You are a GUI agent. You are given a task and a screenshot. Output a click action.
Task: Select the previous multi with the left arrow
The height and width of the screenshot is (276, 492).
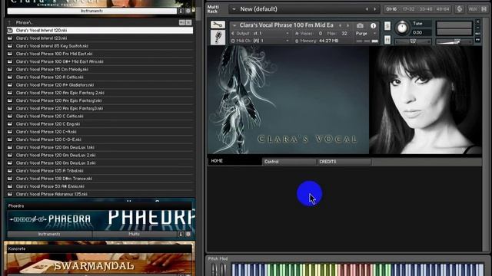coord(367,9)
